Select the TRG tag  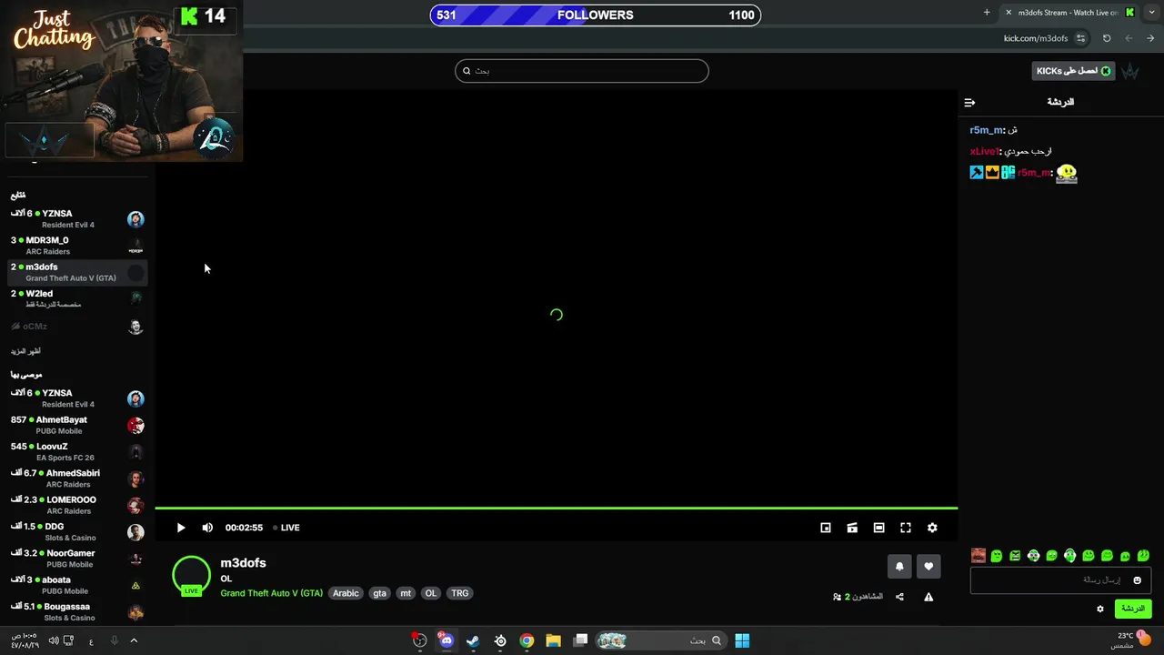point(460,593)
